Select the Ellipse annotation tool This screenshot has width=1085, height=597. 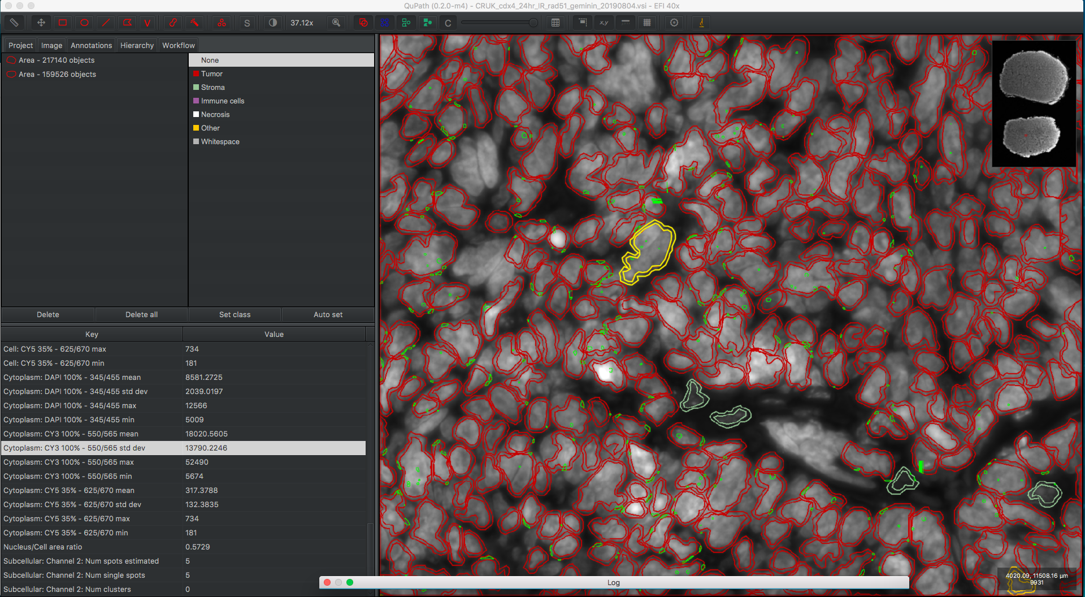(x=84, y=23)
